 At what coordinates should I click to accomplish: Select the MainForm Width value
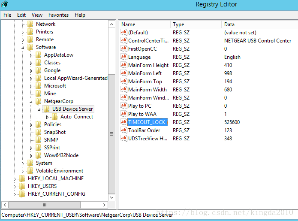point(147,89)
